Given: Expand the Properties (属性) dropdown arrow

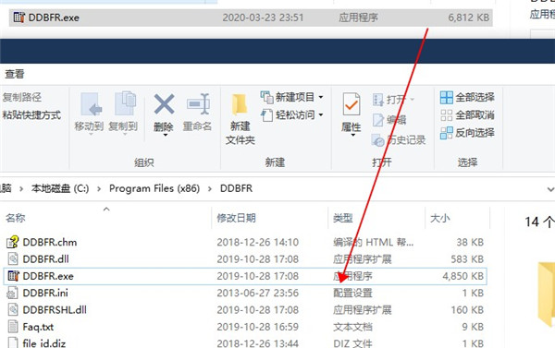Looking at the screenshot, I should 352,135.
